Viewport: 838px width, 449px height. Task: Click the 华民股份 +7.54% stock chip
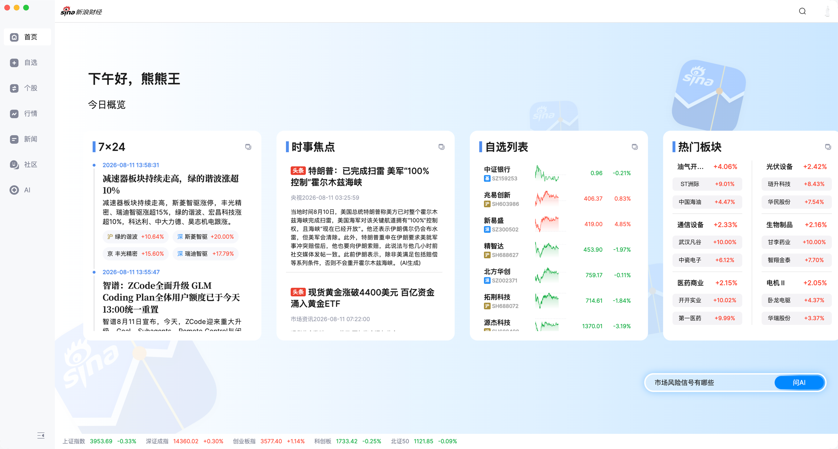point(796,202)
